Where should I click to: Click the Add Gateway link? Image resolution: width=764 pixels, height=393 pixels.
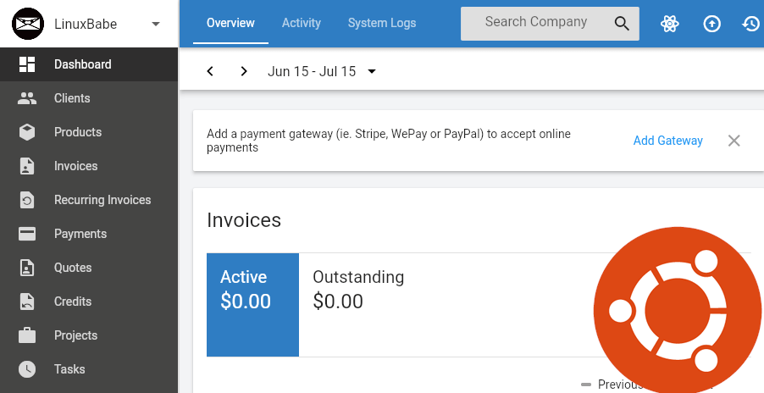point(668,141)
